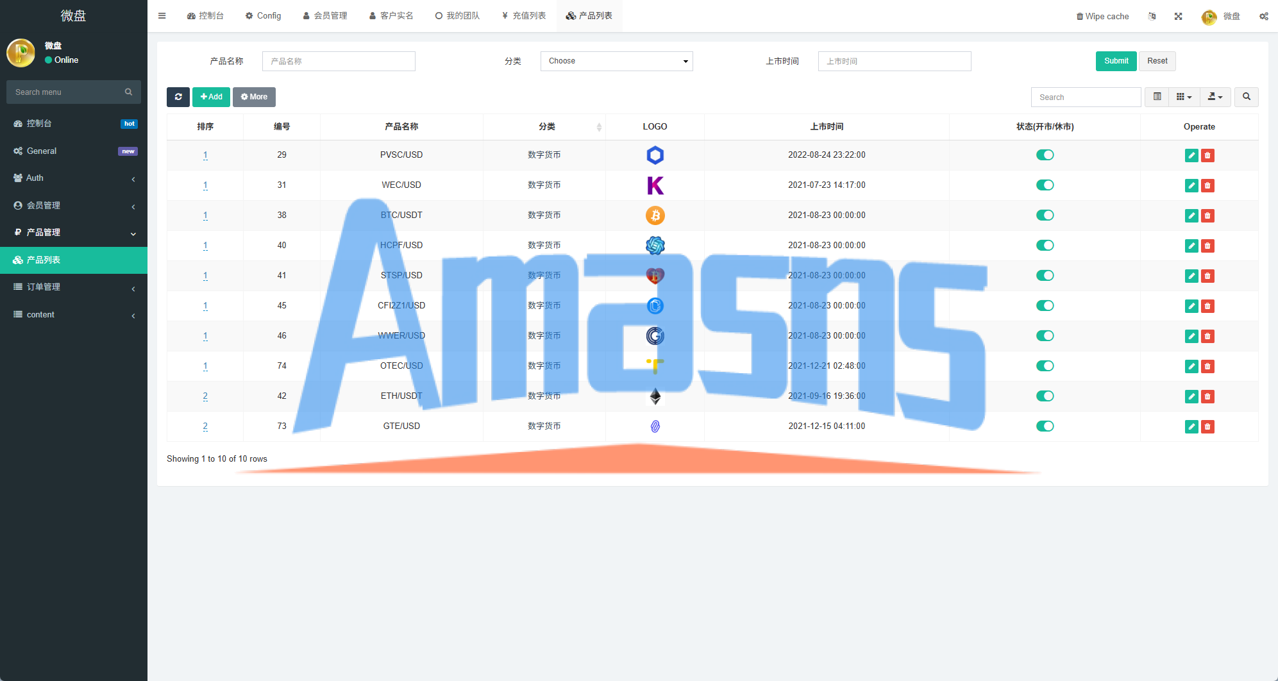This screenshot has height=681, width=1278.
Task: Delete the BTC/USDT row trash icon
Action: [x=1207, y=215]
